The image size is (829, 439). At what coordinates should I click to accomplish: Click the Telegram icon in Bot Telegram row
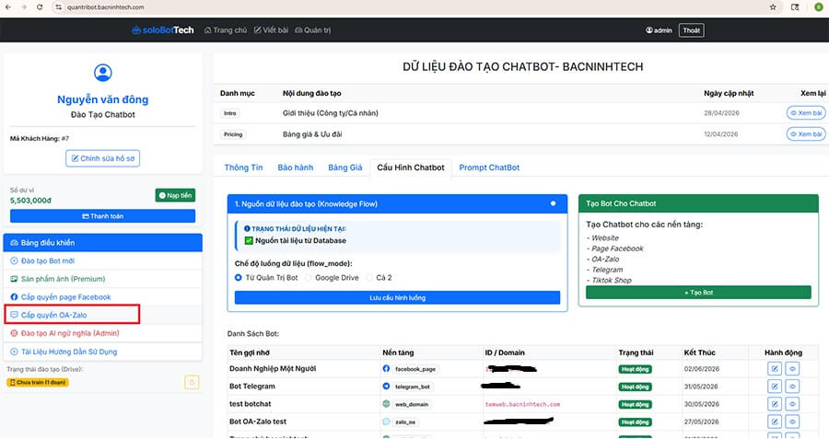coord(386,387)
